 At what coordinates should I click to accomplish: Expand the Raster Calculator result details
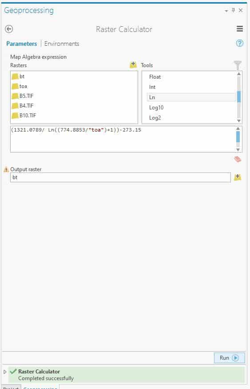pos(5,372)
